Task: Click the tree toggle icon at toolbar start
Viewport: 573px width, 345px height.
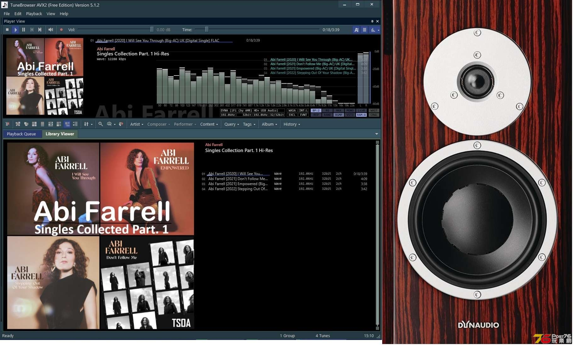Action: pos(8,124)
